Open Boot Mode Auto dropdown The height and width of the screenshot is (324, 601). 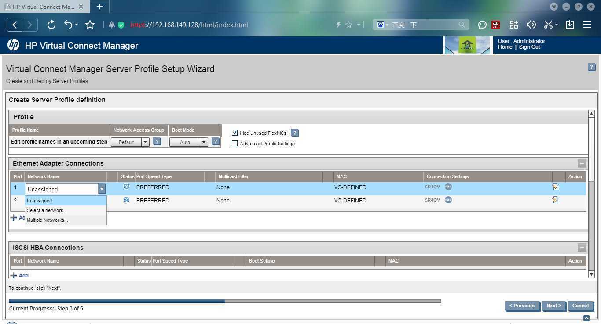[x=188, y=142]
